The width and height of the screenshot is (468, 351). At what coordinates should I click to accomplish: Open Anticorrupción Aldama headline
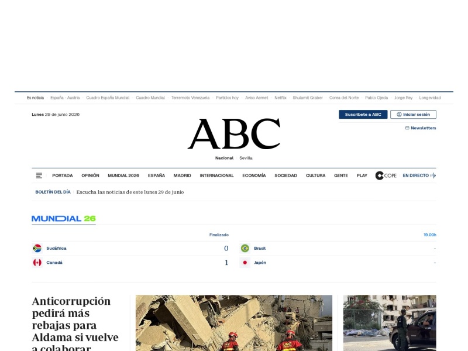(x=75, y=324)
